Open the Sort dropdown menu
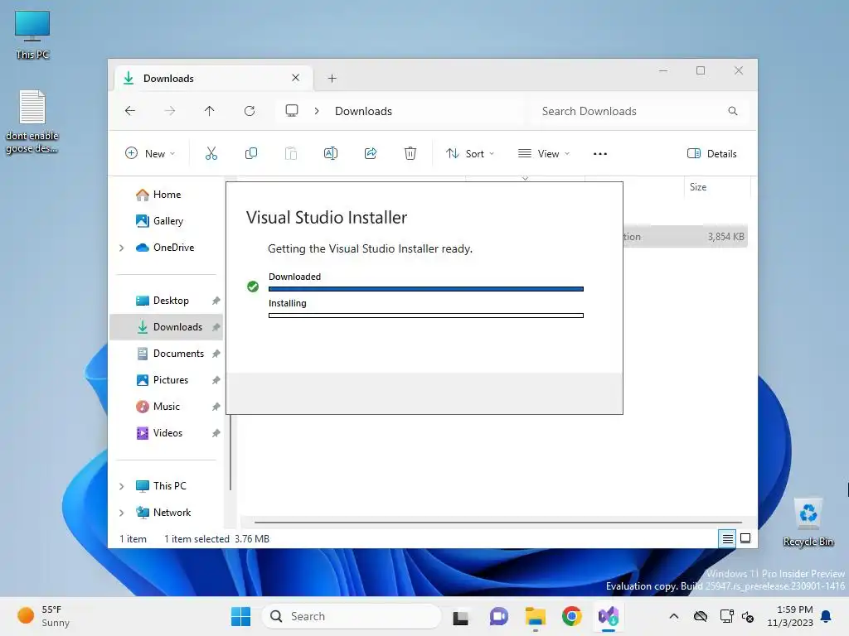Image resolution: width=849 pixels, height=636 pixels. [x=470, y=153]
